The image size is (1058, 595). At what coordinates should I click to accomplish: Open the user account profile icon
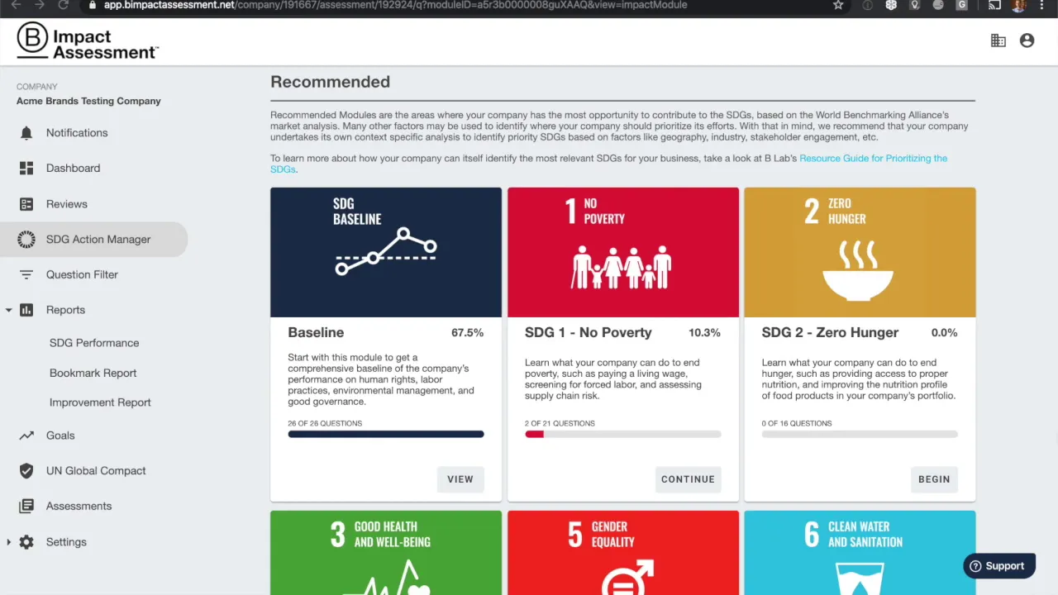[x=1027, y=40]
